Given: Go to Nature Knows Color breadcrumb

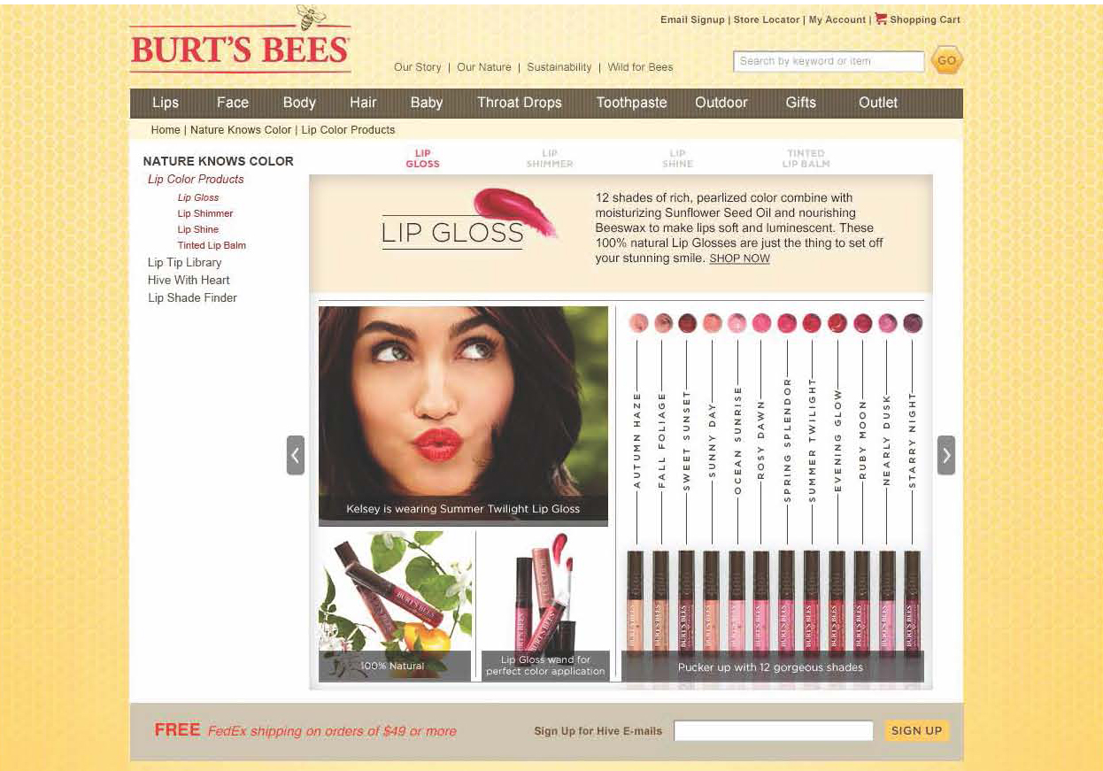Looking at the screenshot, I should [x=241, y=130].
